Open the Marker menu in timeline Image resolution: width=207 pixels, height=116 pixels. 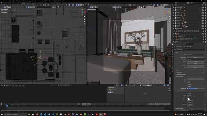(x=20, y=104)
